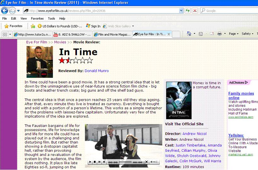Click the browser Back arrow button
The image size is (258, 170).
tap(5, 11)
